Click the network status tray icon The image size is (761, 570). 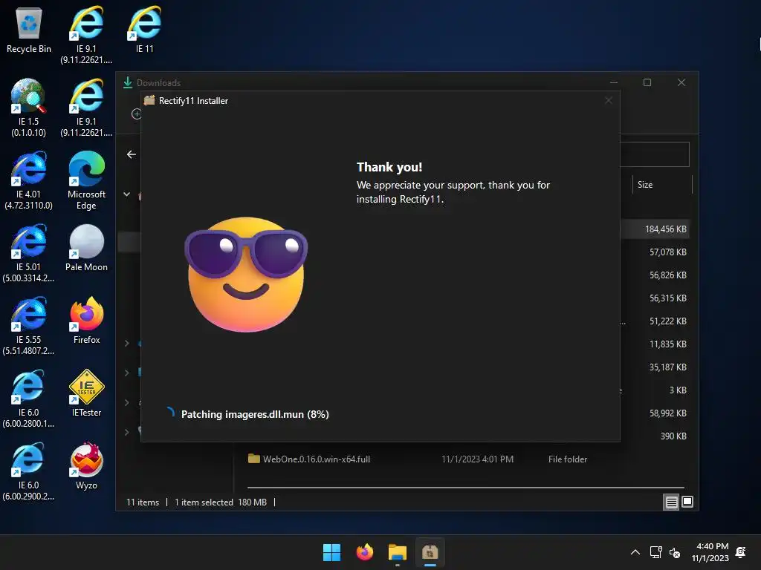[x=656, y=552]
